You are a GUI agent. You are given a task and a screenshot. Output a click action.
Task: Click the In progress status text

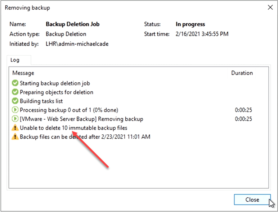(190, 24)
